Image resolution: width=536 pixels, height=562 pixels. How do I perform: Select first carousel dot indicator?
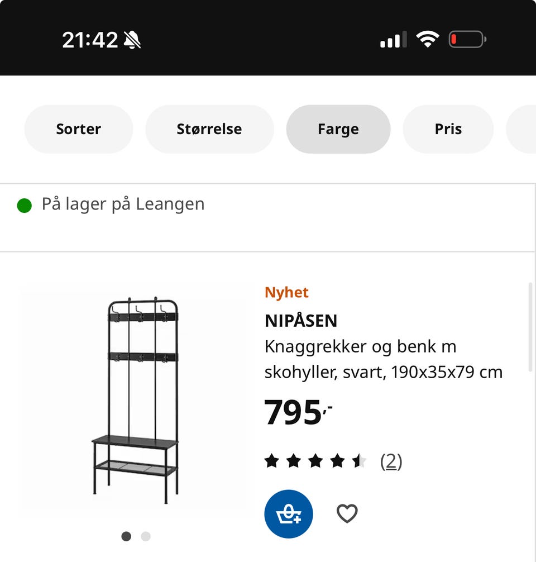click(126, 536)
